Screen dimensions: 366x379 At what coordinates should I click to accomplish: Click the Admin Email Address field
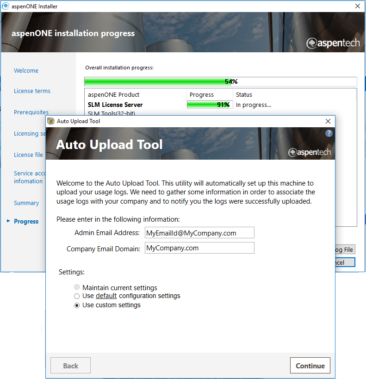199,233
